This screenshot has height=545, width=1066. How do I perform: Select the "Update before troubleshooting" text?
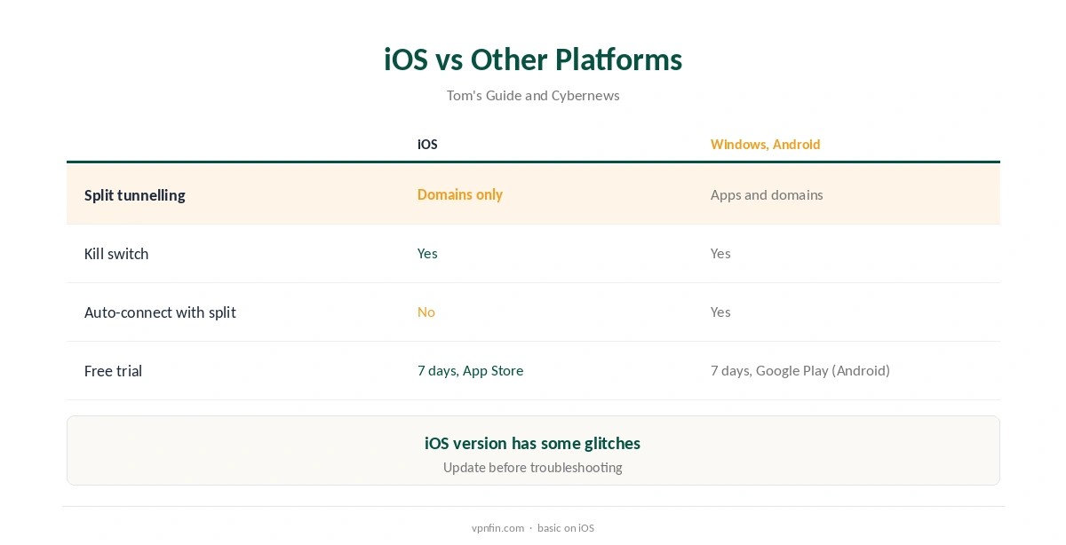(x=533, y=467)
